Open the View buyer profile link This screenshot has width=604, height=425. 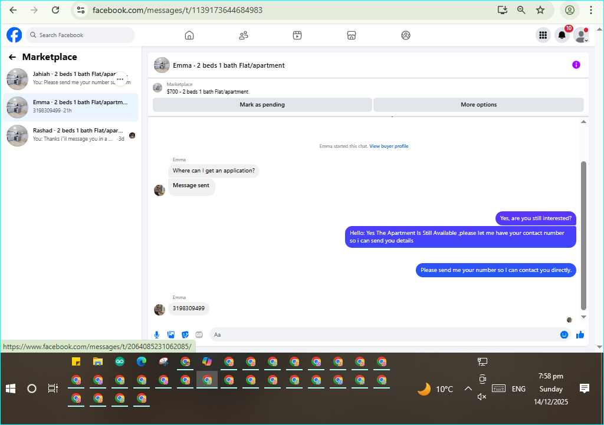pyautogui.click(x=389, y=147)
